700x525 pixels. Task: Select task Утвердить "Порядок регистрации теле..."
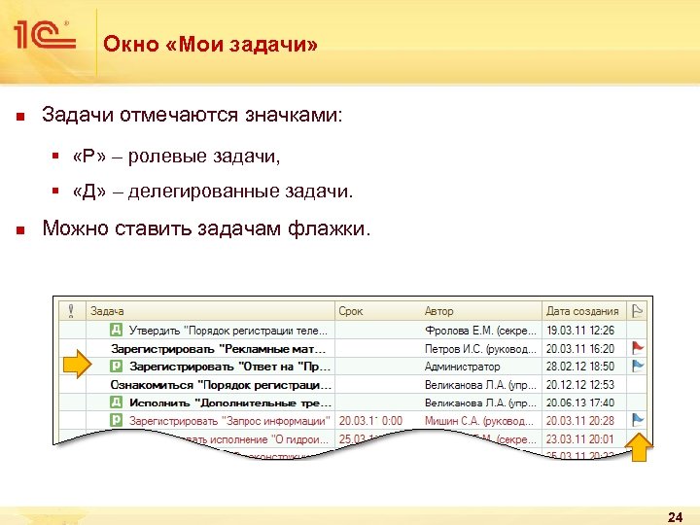point(228,331)
